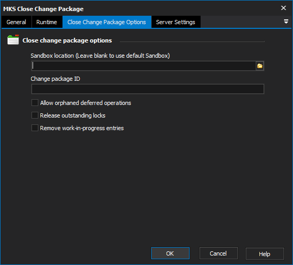The image size is (293, 265).
Task: Close the MKS Close Change Package dialog
Action: [284, 8]
